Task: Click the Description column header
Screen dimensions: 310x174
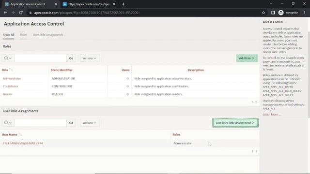Action: [196, 70]
